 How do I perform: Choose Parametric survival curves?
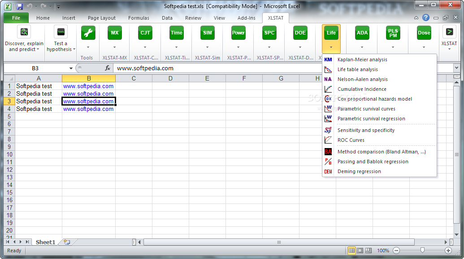click(x=379, y=109)
